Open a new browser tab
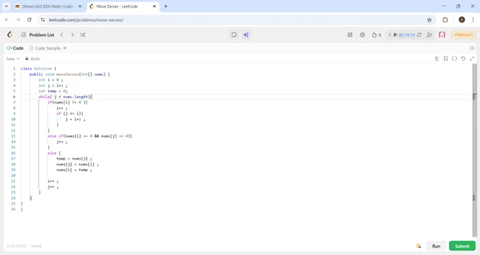 point(166,6)
